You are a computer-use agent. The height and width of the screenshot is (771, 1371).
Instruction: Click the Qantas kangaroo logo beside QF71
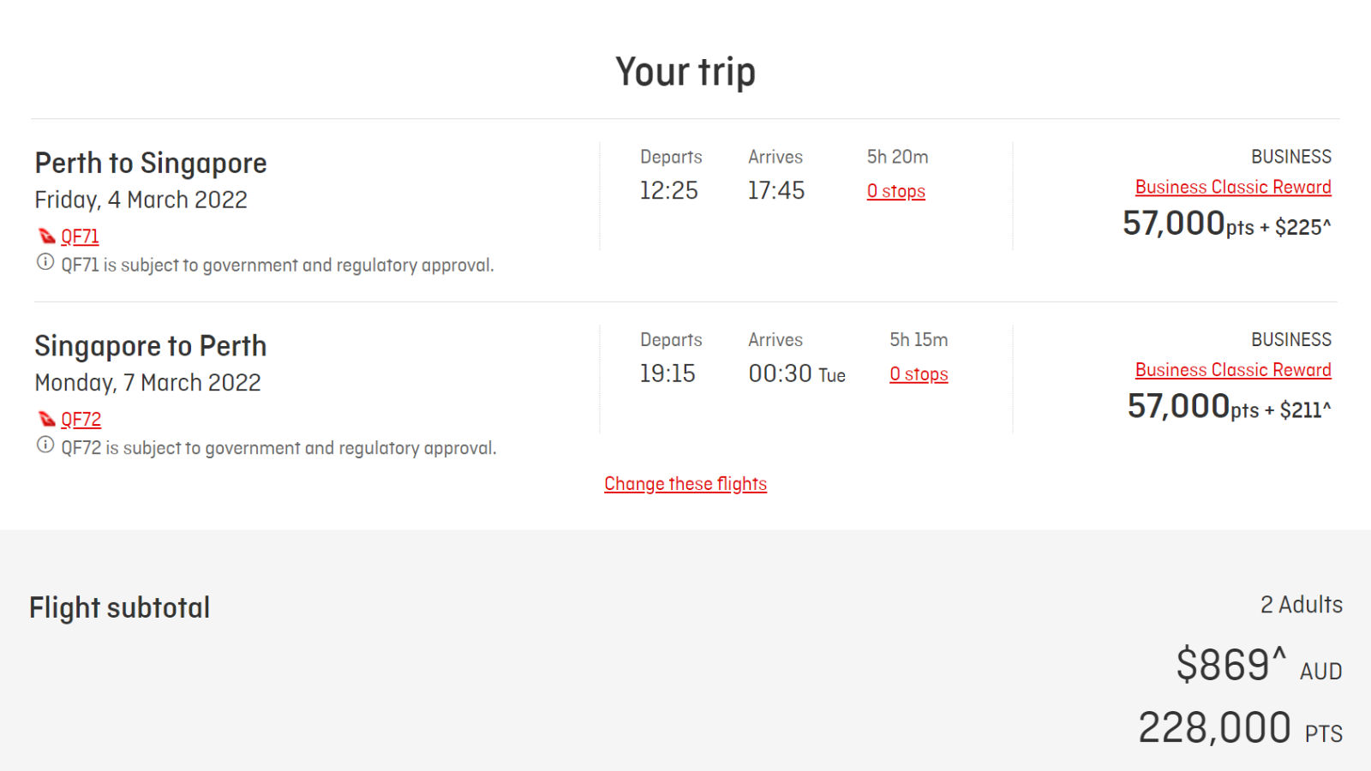pos(47,236)
